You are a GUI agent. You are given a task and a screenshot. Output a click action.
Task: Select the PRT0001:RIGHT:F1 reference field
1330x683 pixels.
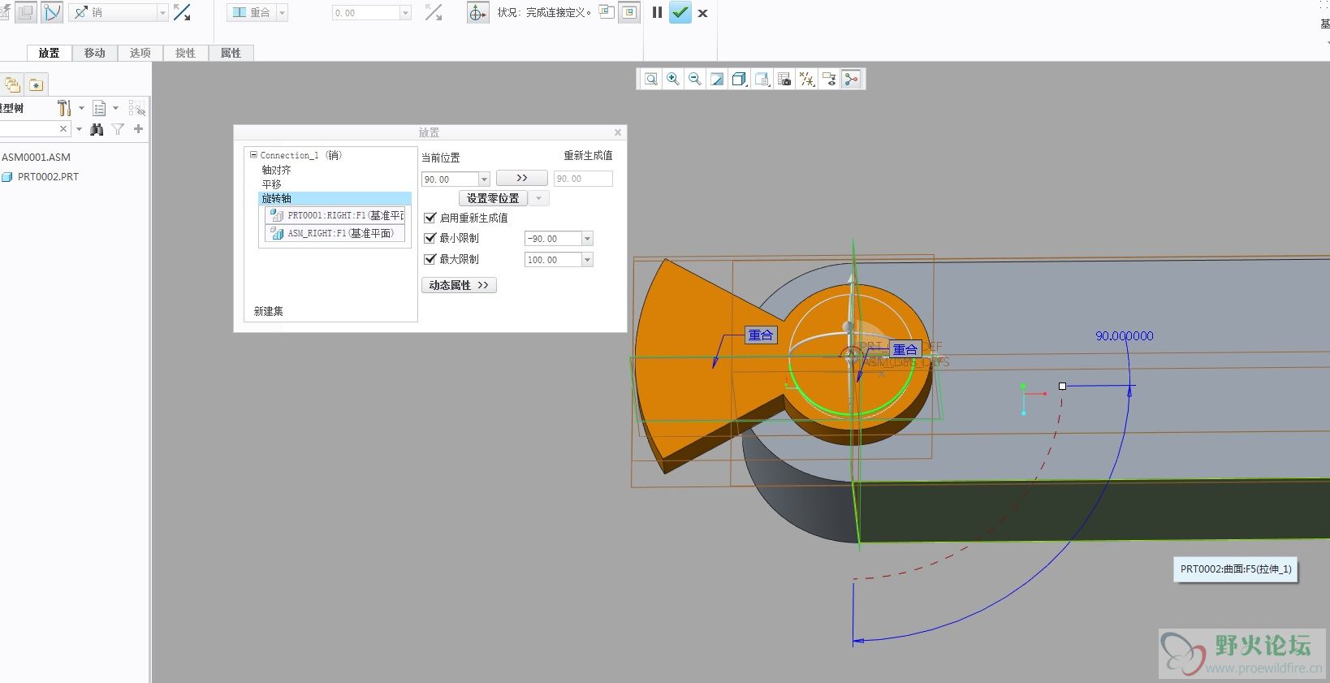[x=335, y=215]
